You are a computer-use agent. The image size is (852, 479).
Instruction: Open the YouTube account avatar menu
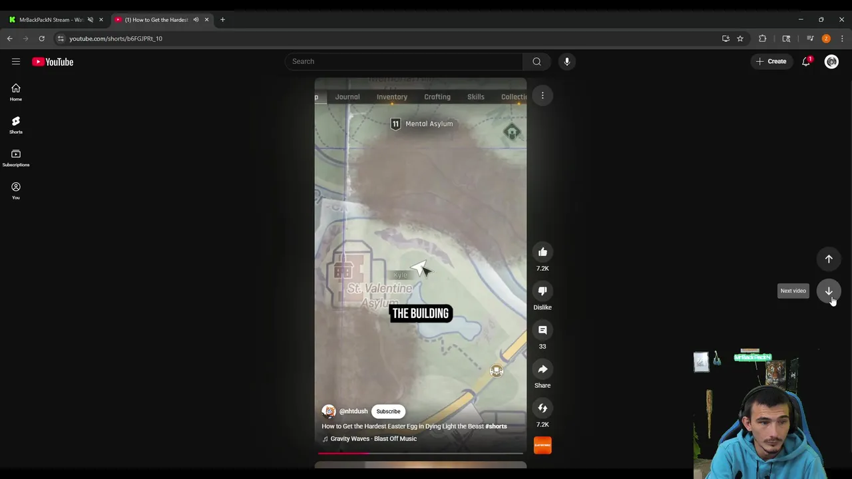click(x=831, y=62)
